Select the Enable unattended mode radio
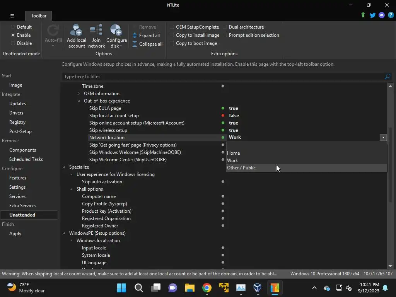The image size is (396, 297). [13, 35]
